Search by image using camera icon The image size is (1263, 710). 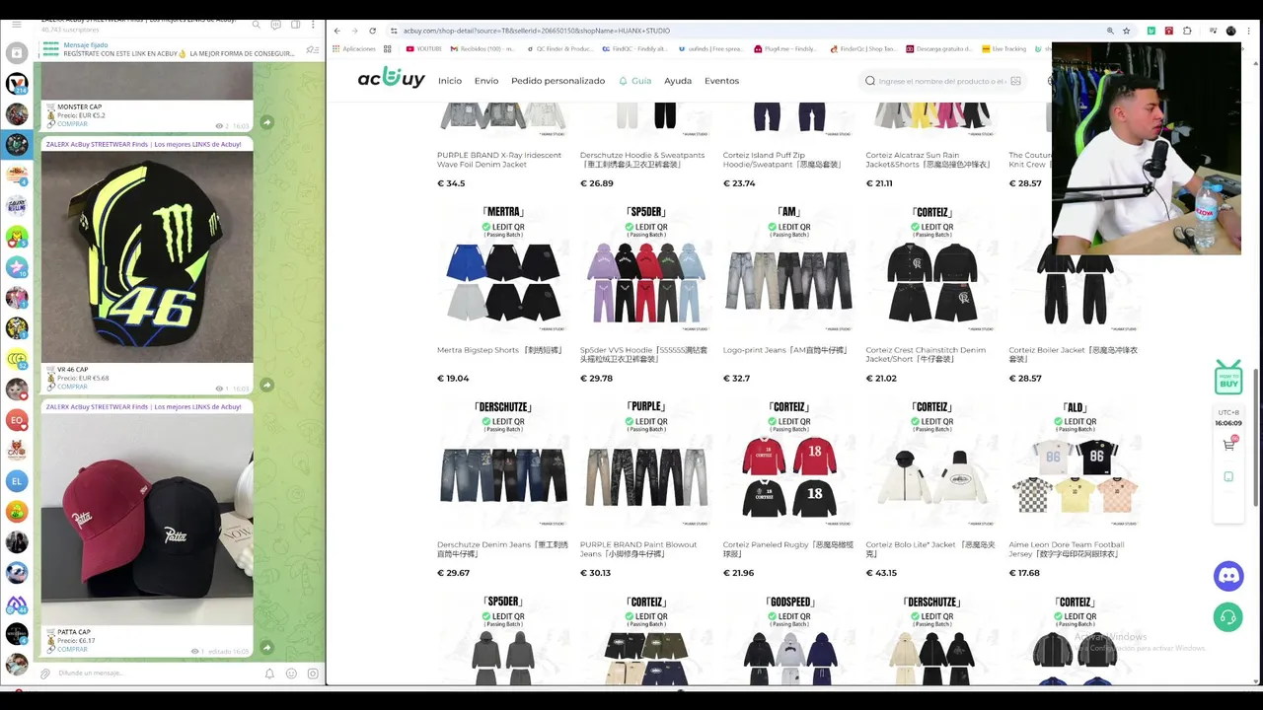pyautogui.click(x=1015, y=81)
